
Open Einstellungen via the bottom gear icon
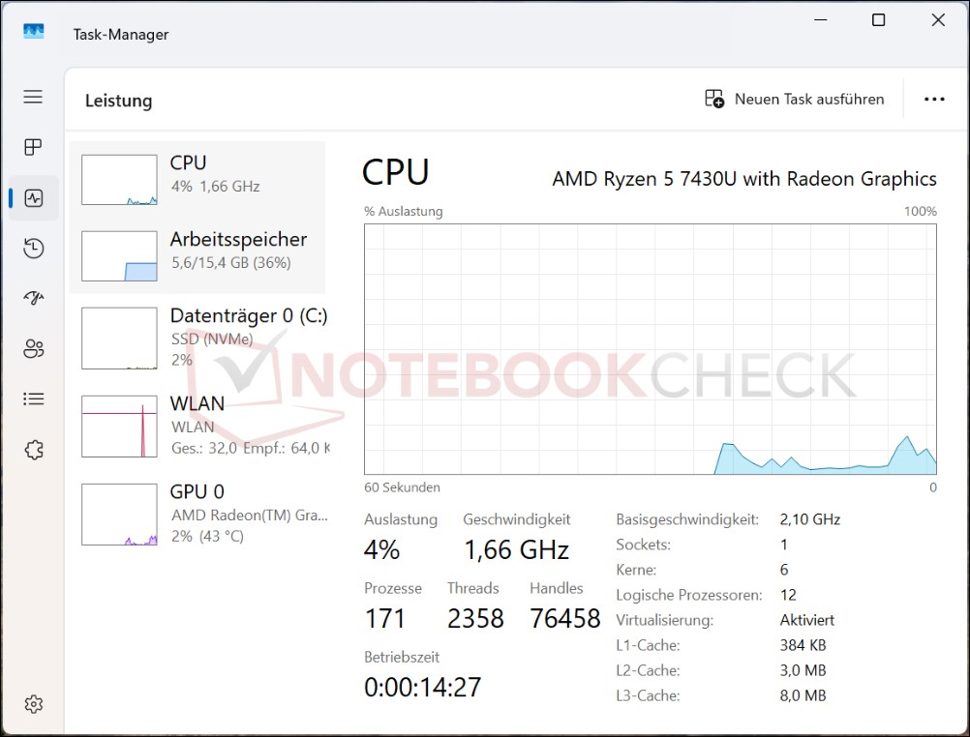coord(33,704)
